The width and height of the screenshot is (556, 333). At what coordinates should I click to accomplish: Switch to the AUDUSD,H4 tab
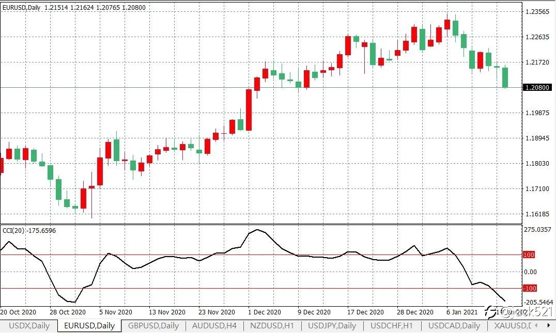pyautogui.click(x=214, y=326)
